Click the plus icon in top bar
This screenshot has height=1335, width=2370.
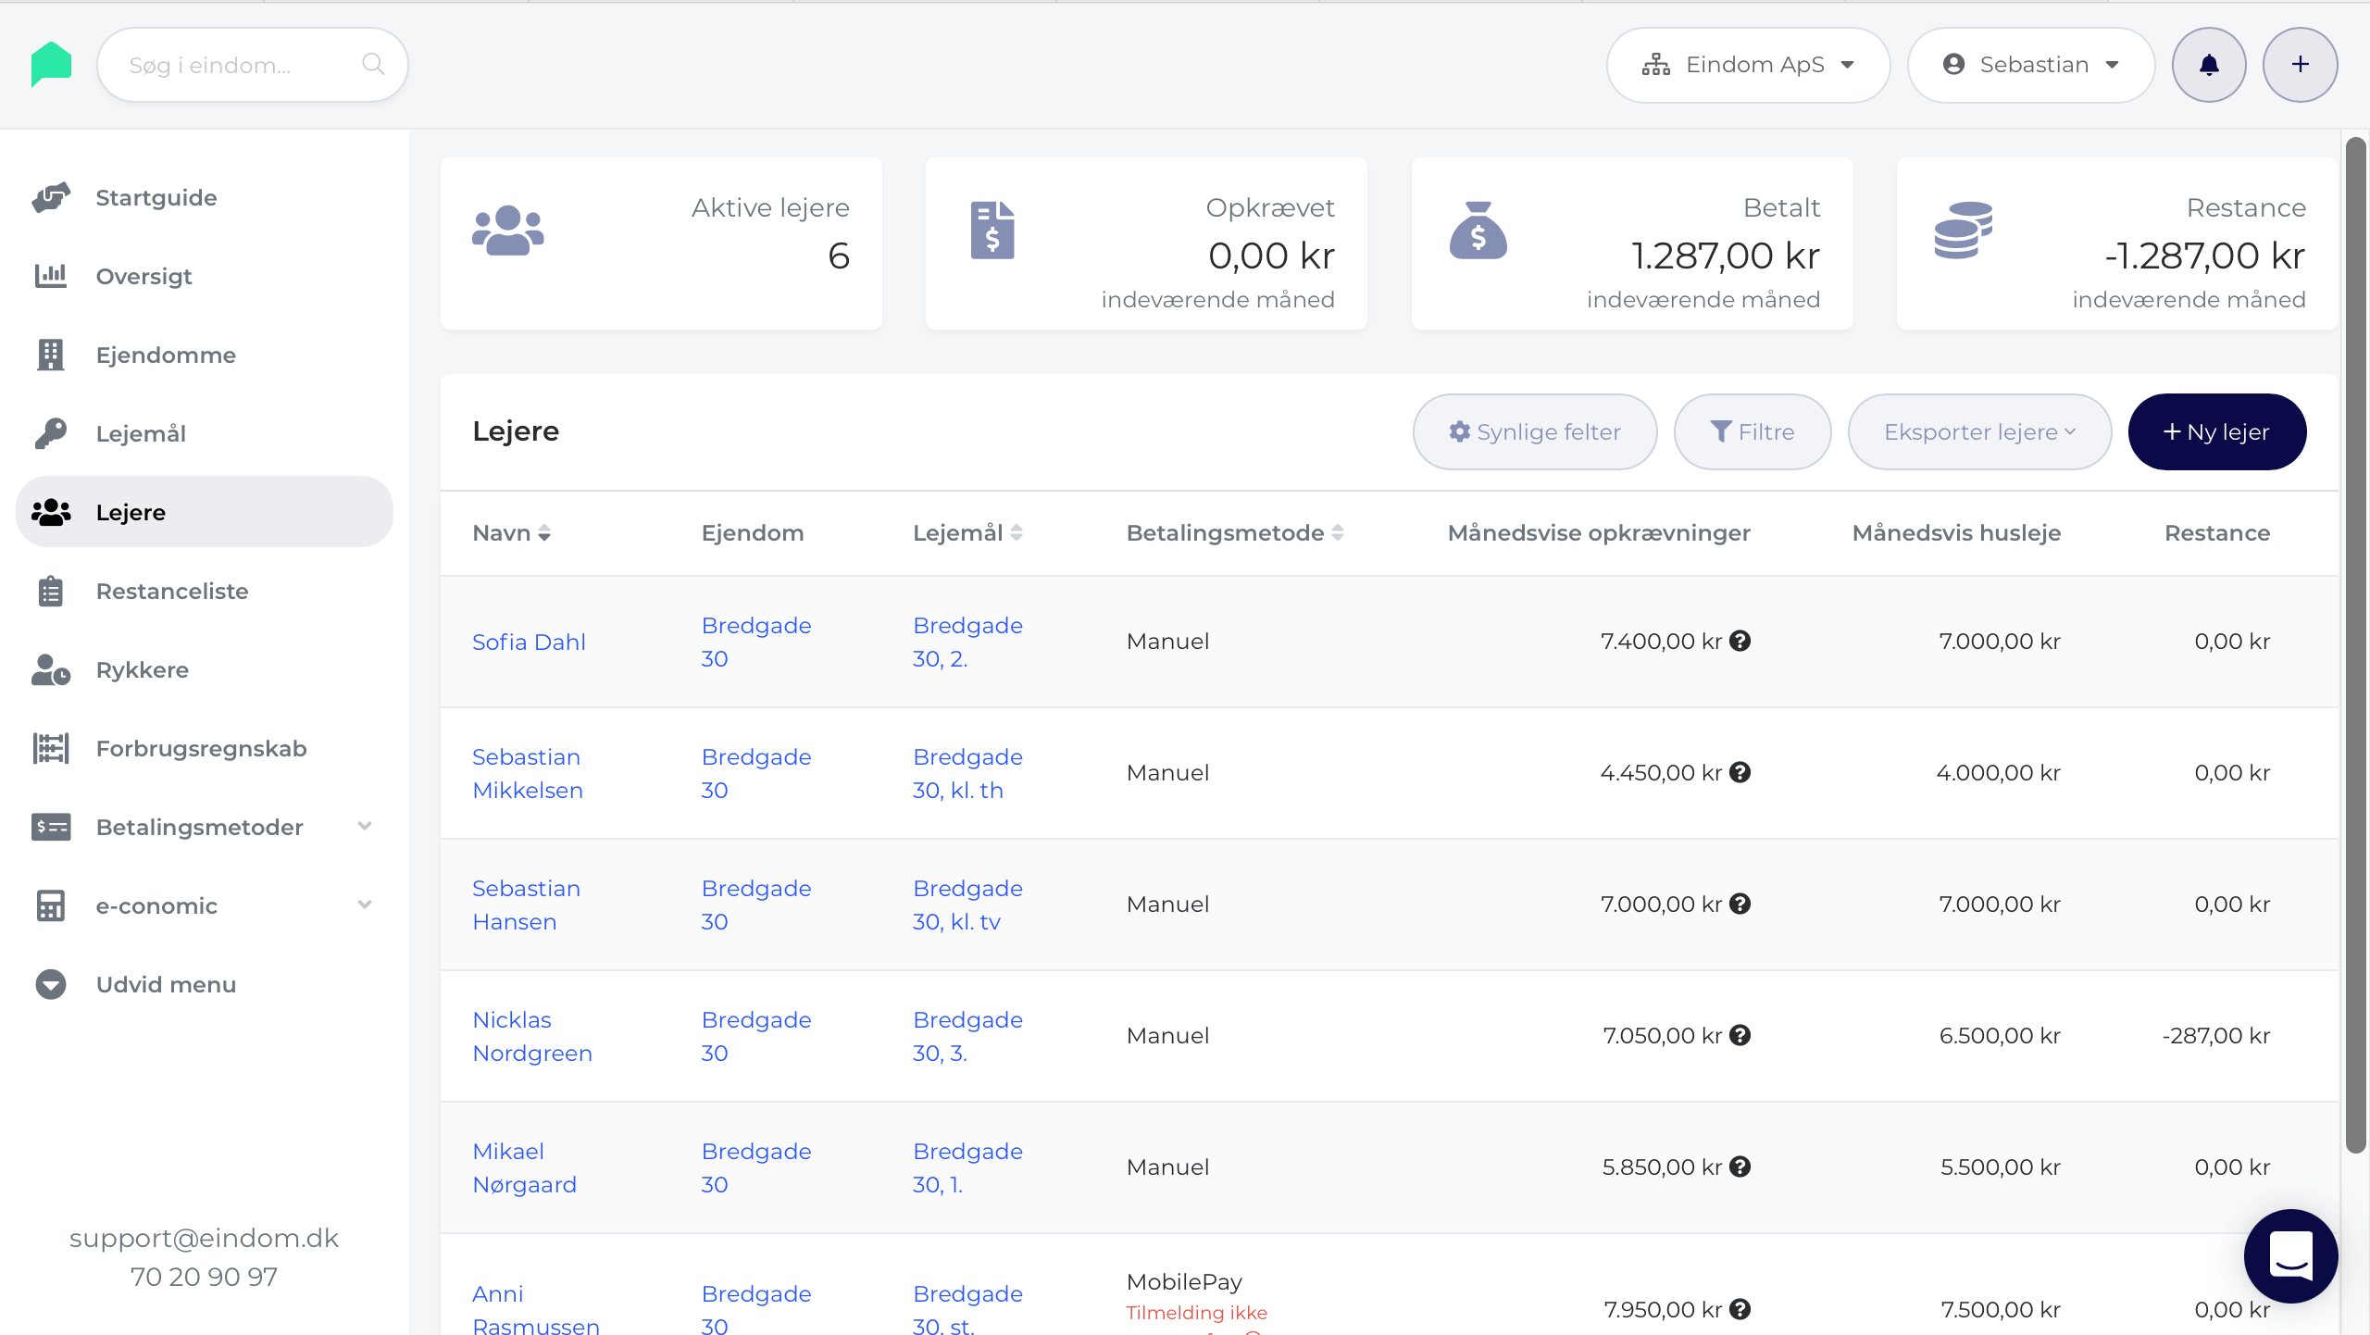coord(2300,65)
